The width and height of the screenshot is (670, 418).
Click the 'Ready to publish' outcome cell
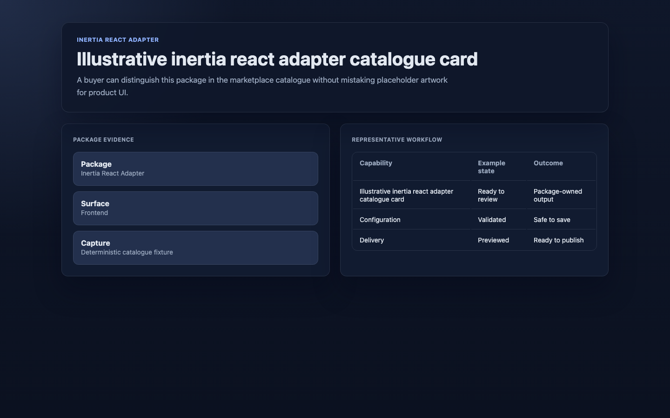561,240
